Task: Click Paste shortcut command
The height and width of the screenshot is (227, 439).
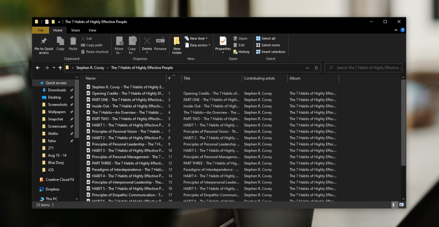Action: (x=94, y=52)
